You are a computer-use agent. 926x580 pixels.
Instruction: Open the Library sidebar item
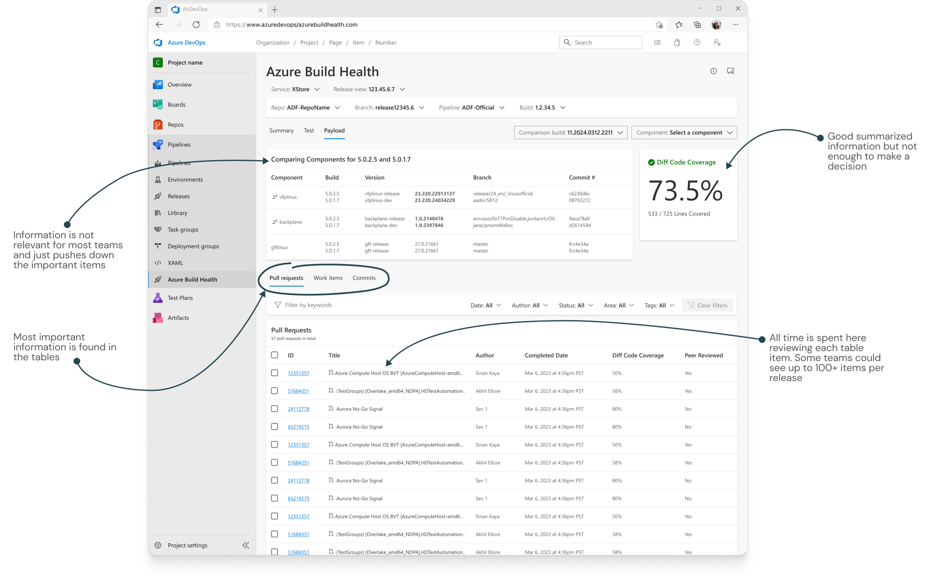pyautogui.click(x=177, y=213)
